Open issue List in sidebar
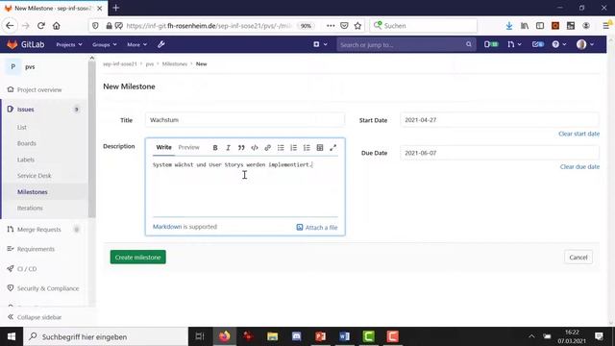The width and height of the screenshot is (615, 346). click(x=21, y=127)
